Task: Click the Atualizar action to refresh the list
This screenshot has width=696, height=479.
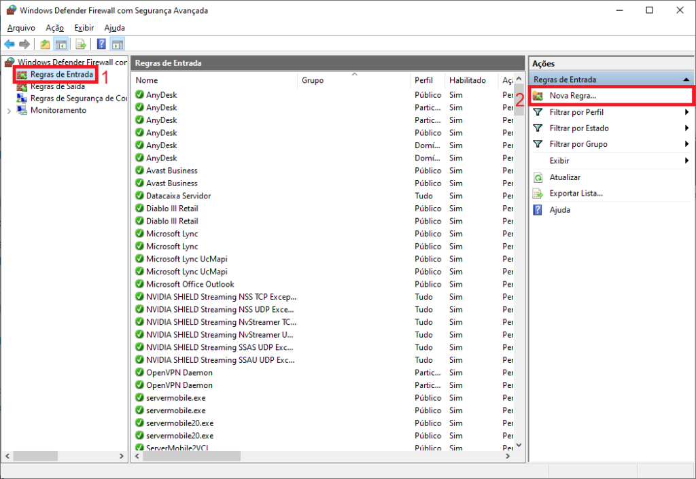Action: [x=564, y=177]
